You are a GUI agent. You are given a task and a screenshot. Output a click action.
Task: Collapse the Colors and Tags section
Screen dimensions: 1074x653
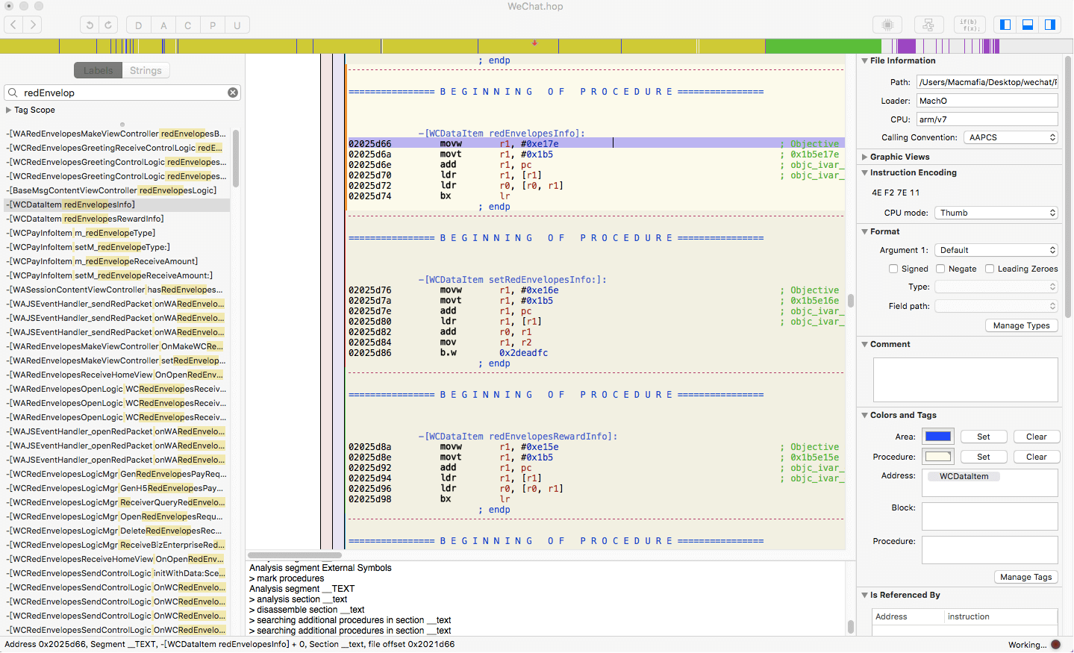coord(865,415)
